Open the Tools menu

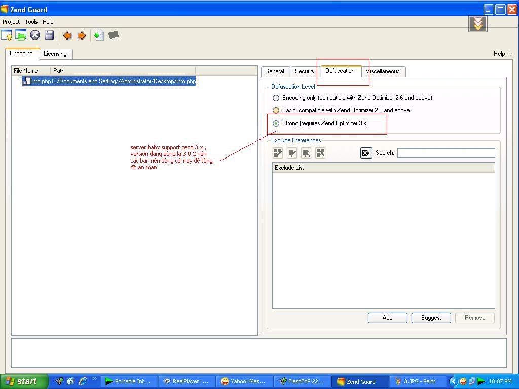[x=31, y=22]
